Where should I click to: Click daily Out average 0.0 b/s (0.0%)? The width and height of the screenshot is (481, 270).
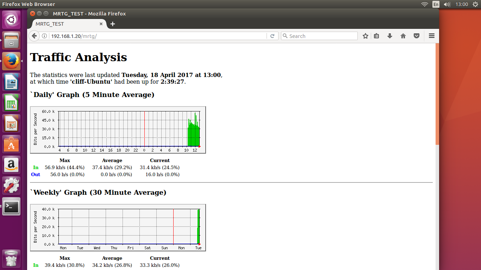pyautogui.click(x=116, y=174)
